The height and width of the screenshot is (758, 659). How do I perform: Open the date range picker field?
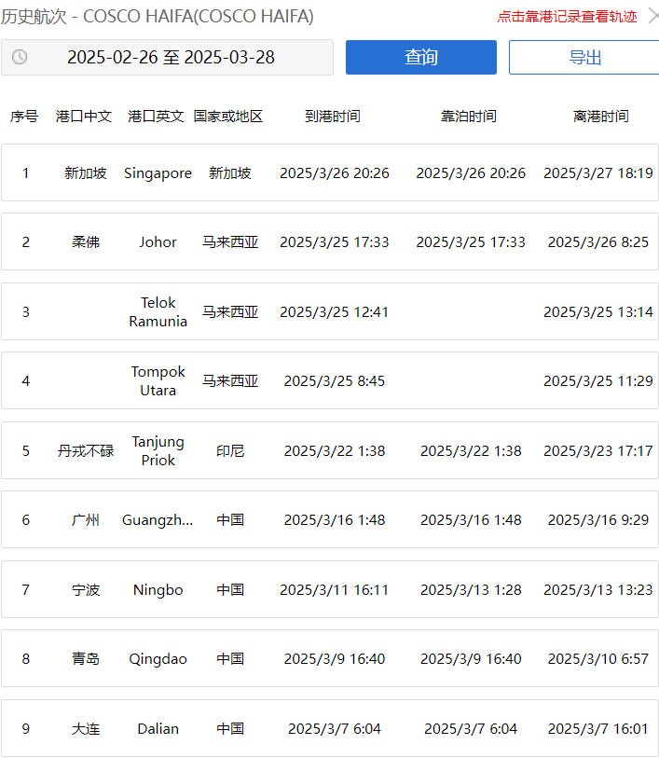point(171,58)
